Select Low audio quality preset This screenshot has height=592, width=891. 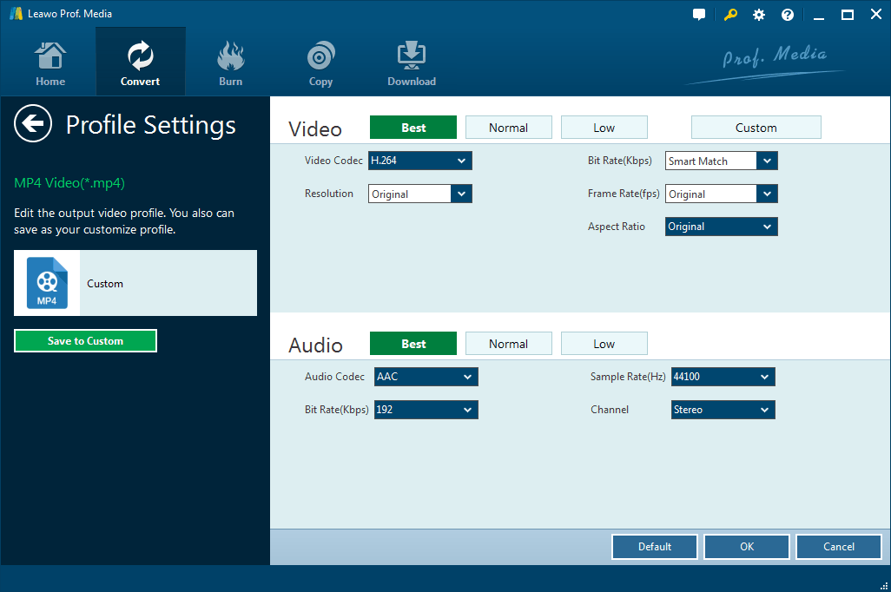coord(604,343)
